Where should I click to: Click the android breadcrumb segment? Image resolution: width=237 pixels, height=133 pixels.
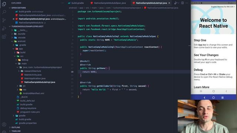click(73, 8)
